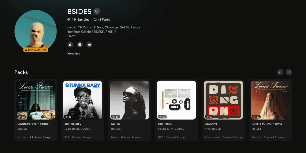
Task: Go to previous packs with left arrow
Action: 280,72
